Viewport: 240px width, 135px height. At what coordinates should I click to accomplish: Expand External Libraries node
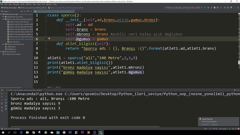tap(1, 52)
